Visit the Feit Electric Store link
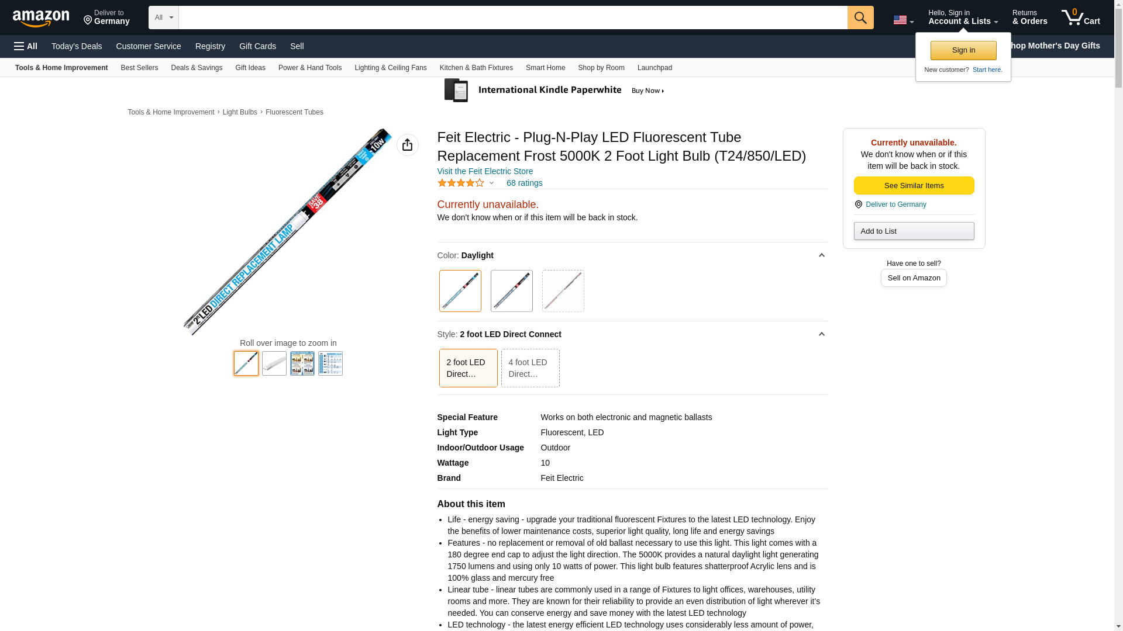The height and width of the screenshot is (631, 1123). [485, 171]
